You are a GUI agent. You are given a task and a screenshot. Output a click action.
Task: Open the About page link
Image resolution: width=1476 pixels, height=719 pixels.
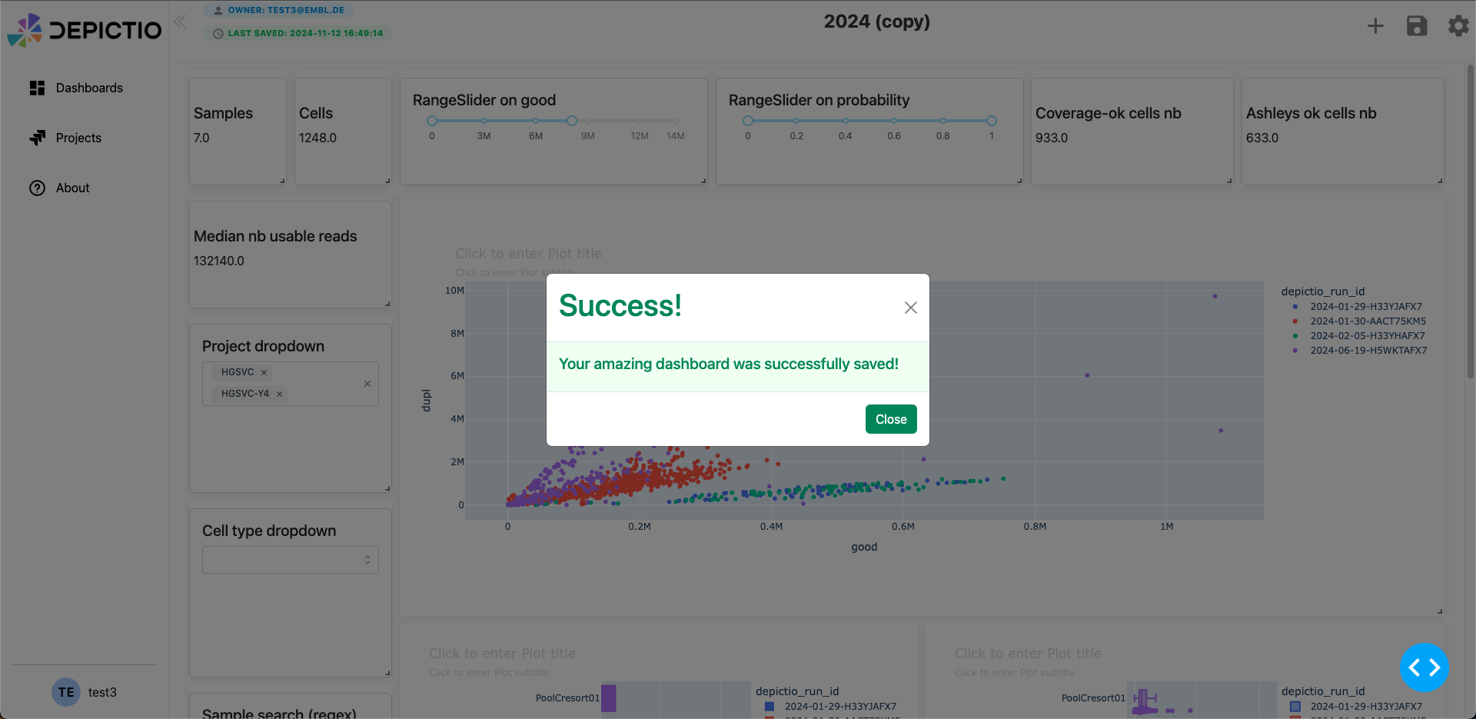(72, 188)
